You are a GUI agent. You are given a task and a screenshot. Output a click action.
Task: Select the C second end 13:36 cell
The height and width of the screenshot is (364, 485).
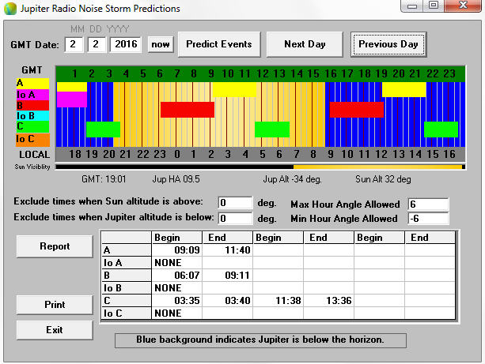329,301
